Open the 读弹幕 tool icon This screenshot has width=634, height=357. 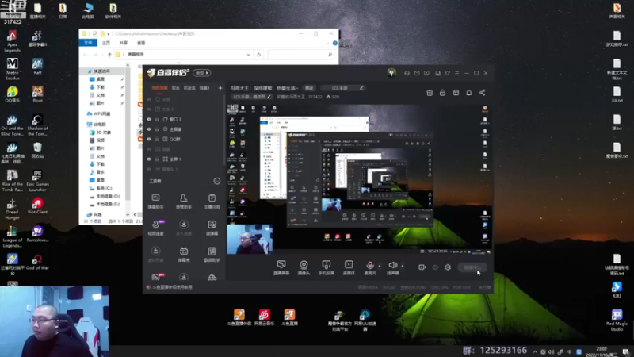(212, 228)
